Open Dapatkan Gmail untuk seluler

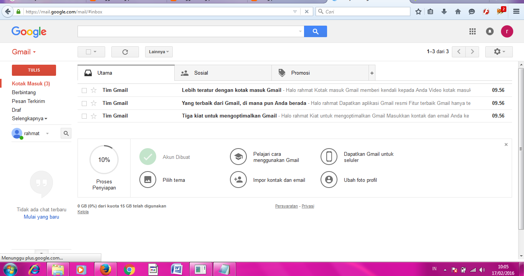point(357,157)
